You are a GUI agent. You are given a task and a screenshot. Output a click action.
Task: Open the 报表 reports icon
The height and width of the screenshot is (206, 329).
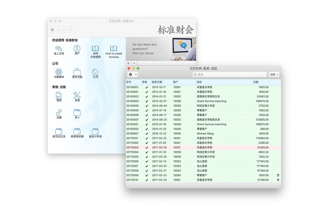point(59,96)
